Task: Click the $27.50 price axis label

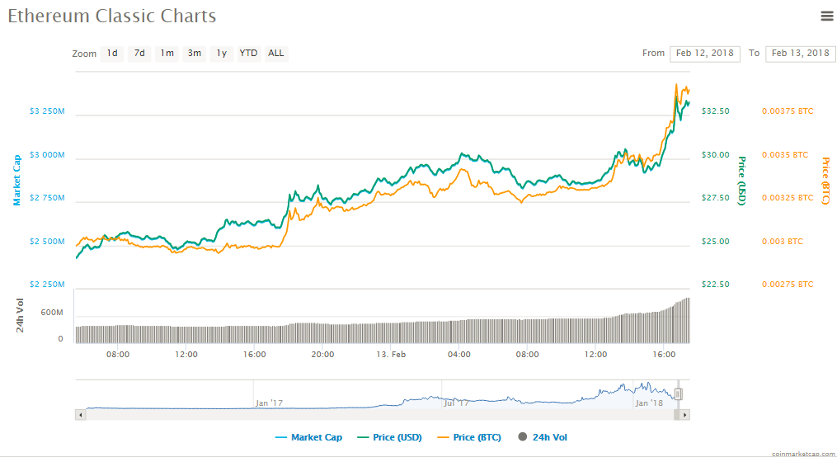Action: click(715, 197)
